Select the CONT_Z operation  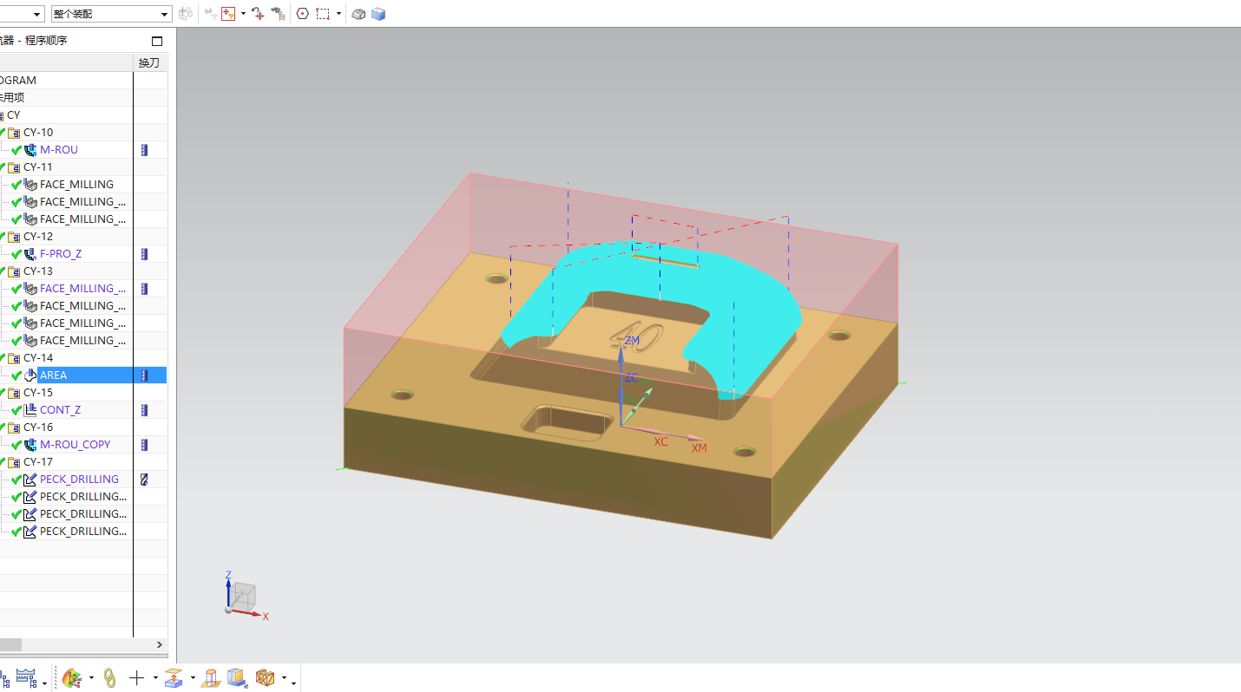(61, 410)
